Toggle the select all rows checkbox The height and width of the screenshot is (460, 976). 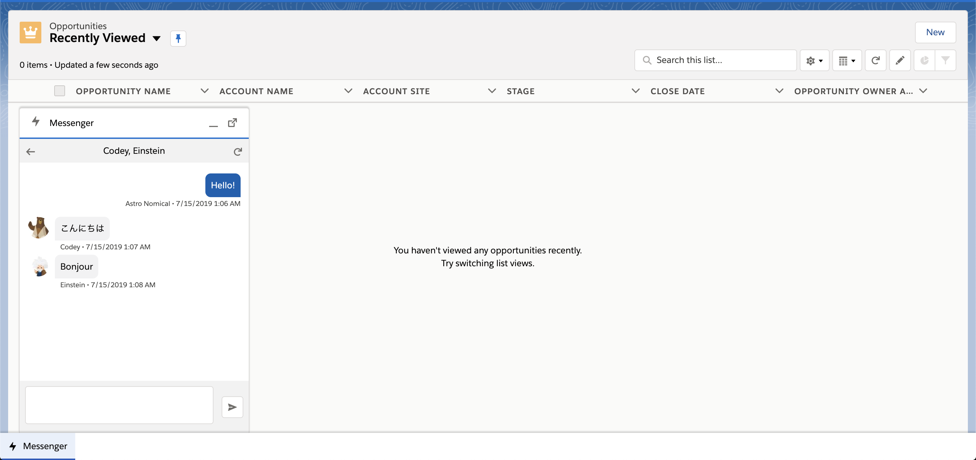pyautogui.click(x=60, y=91)
